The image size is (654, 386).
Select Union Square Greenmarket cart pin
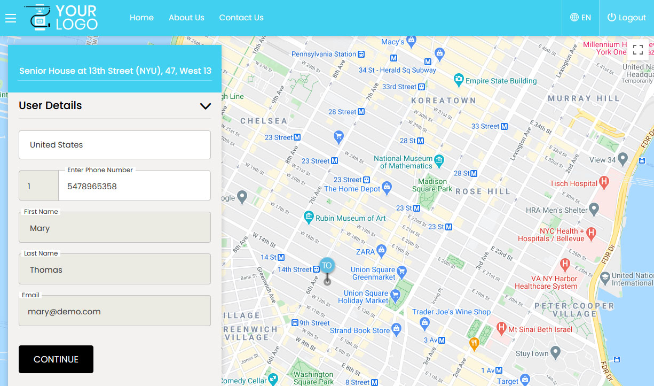tap(402, 271)
